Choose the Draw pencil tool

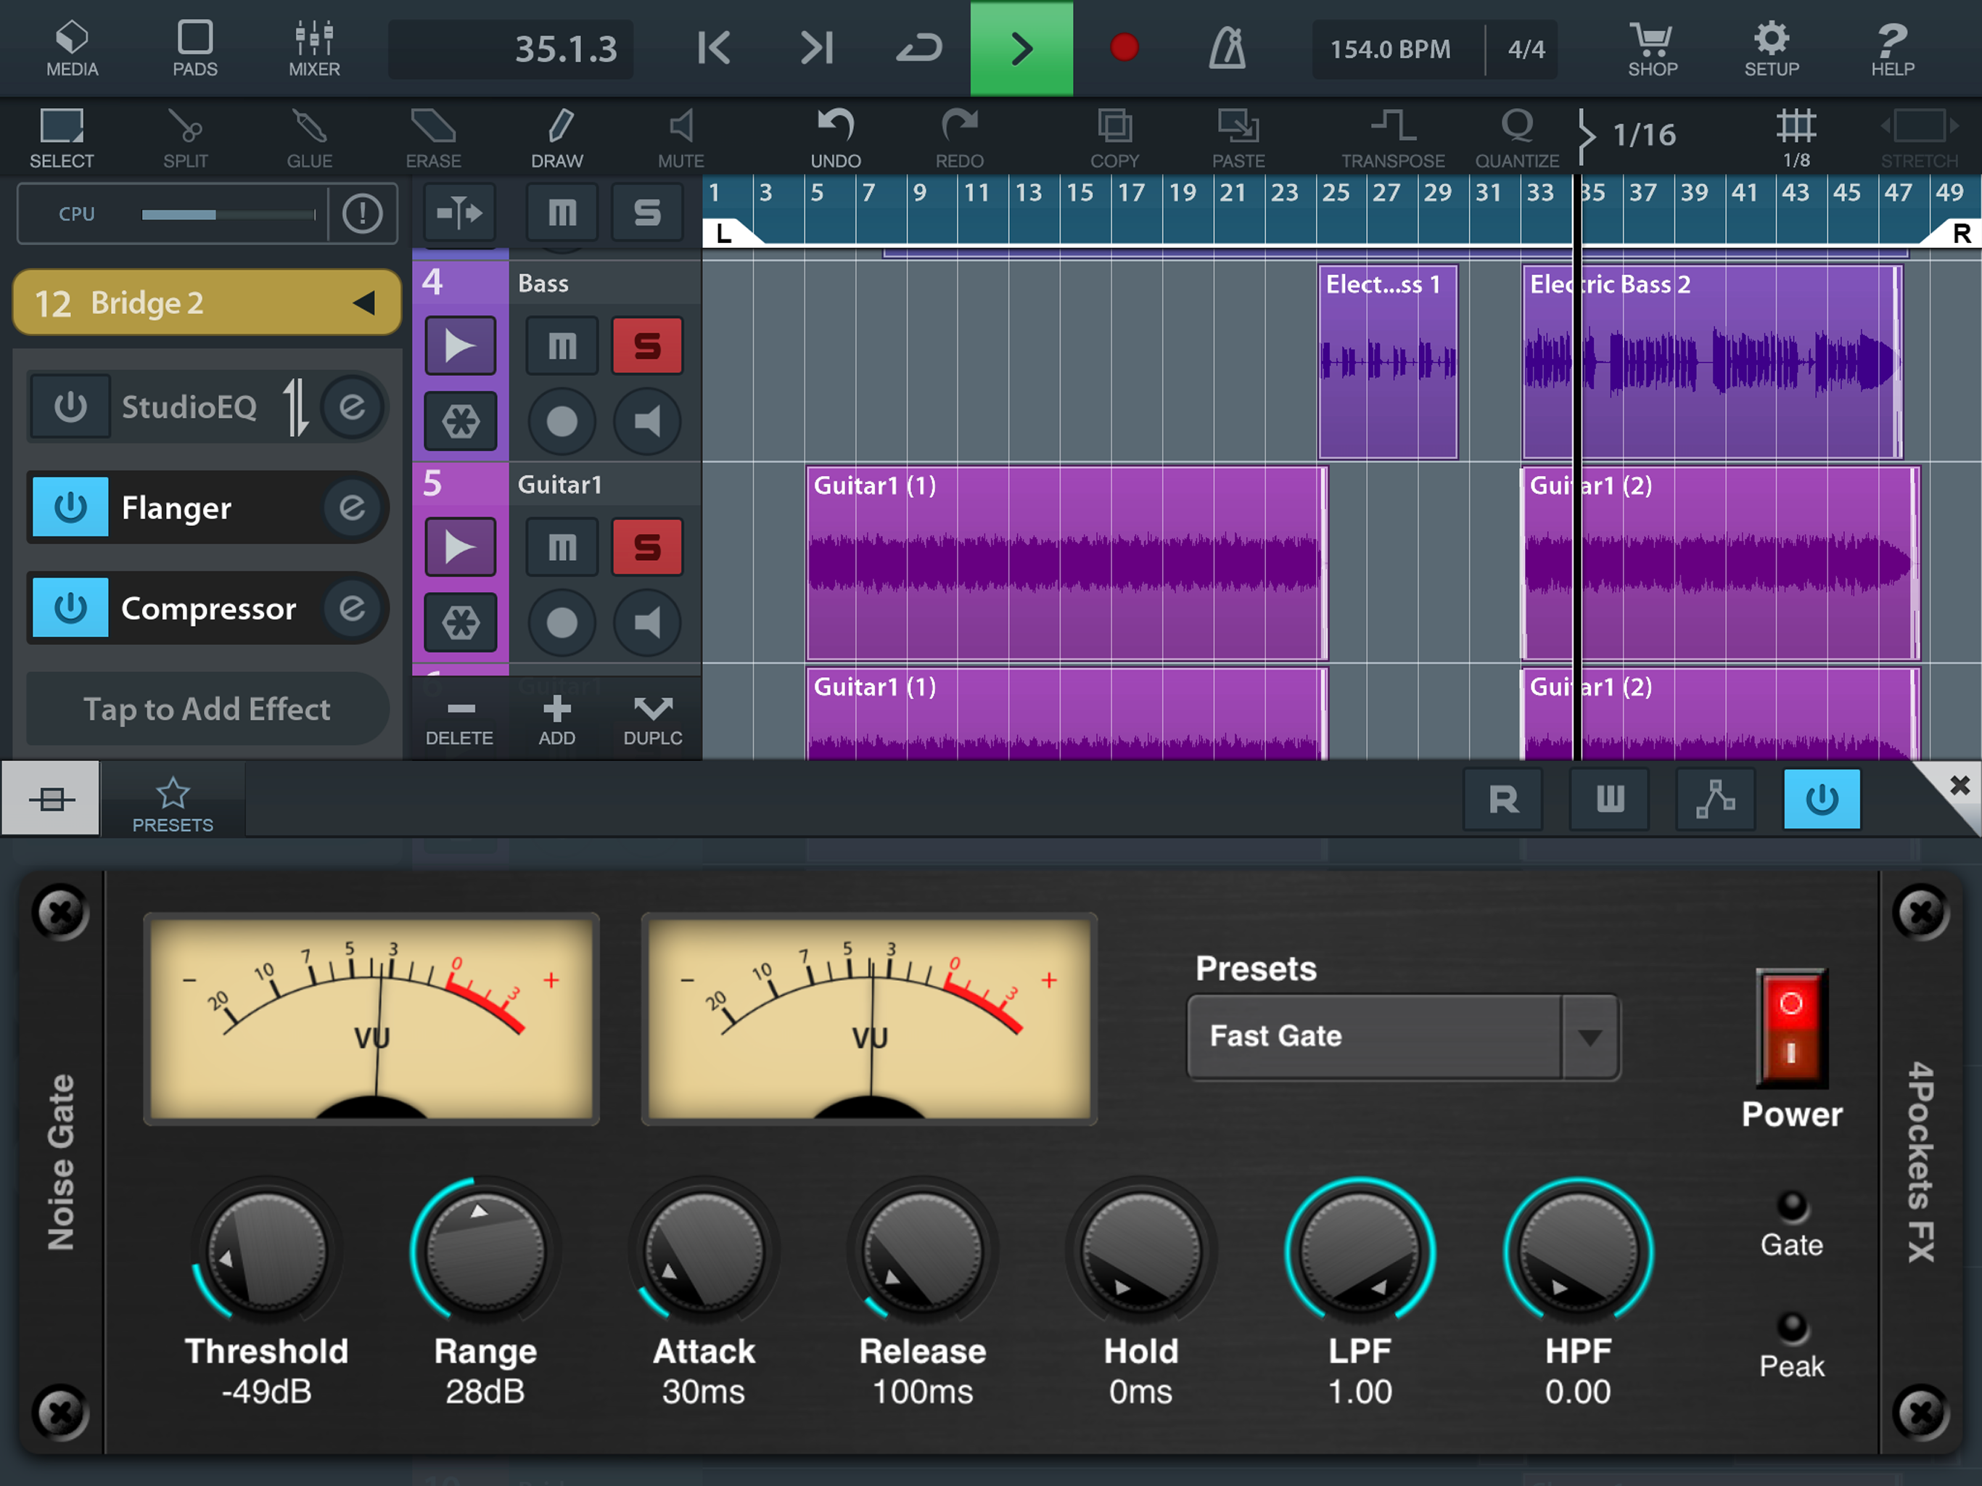click(x=557, y=138)
